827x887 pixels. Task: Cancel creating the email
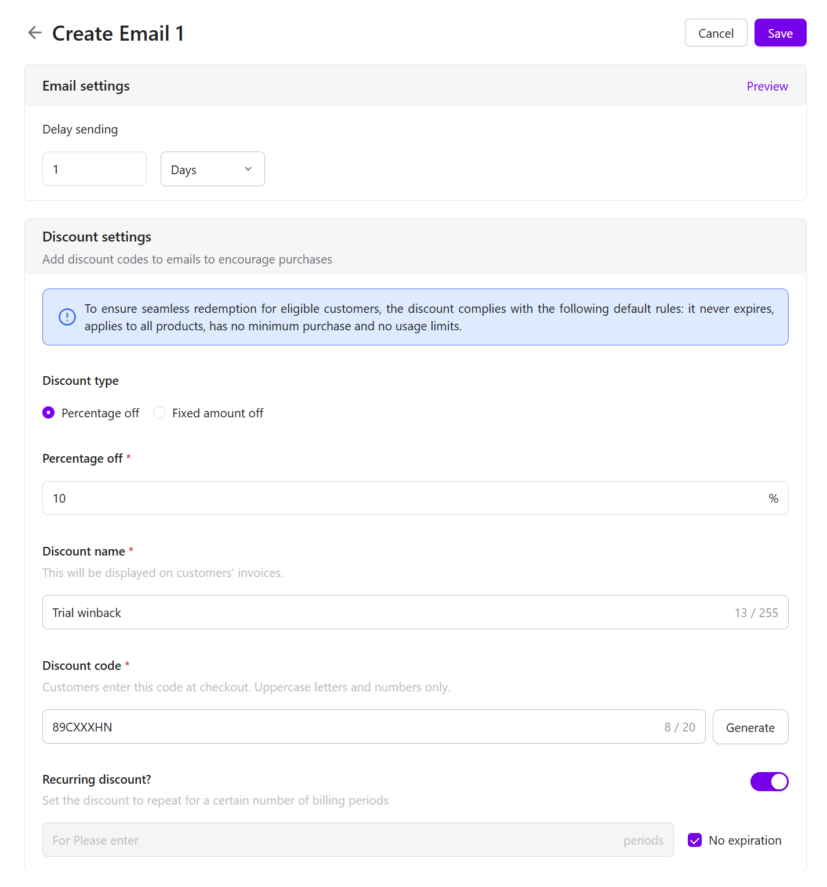[716, 33]
